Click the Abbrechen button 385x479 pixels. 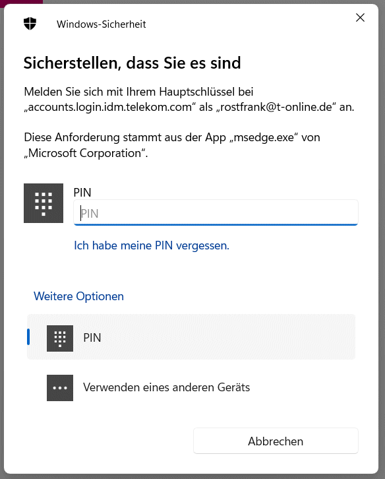[x=276, y=441]
